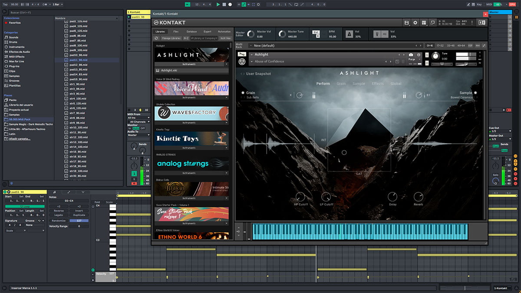Set Monitor to In

click(x=129, y=128)
